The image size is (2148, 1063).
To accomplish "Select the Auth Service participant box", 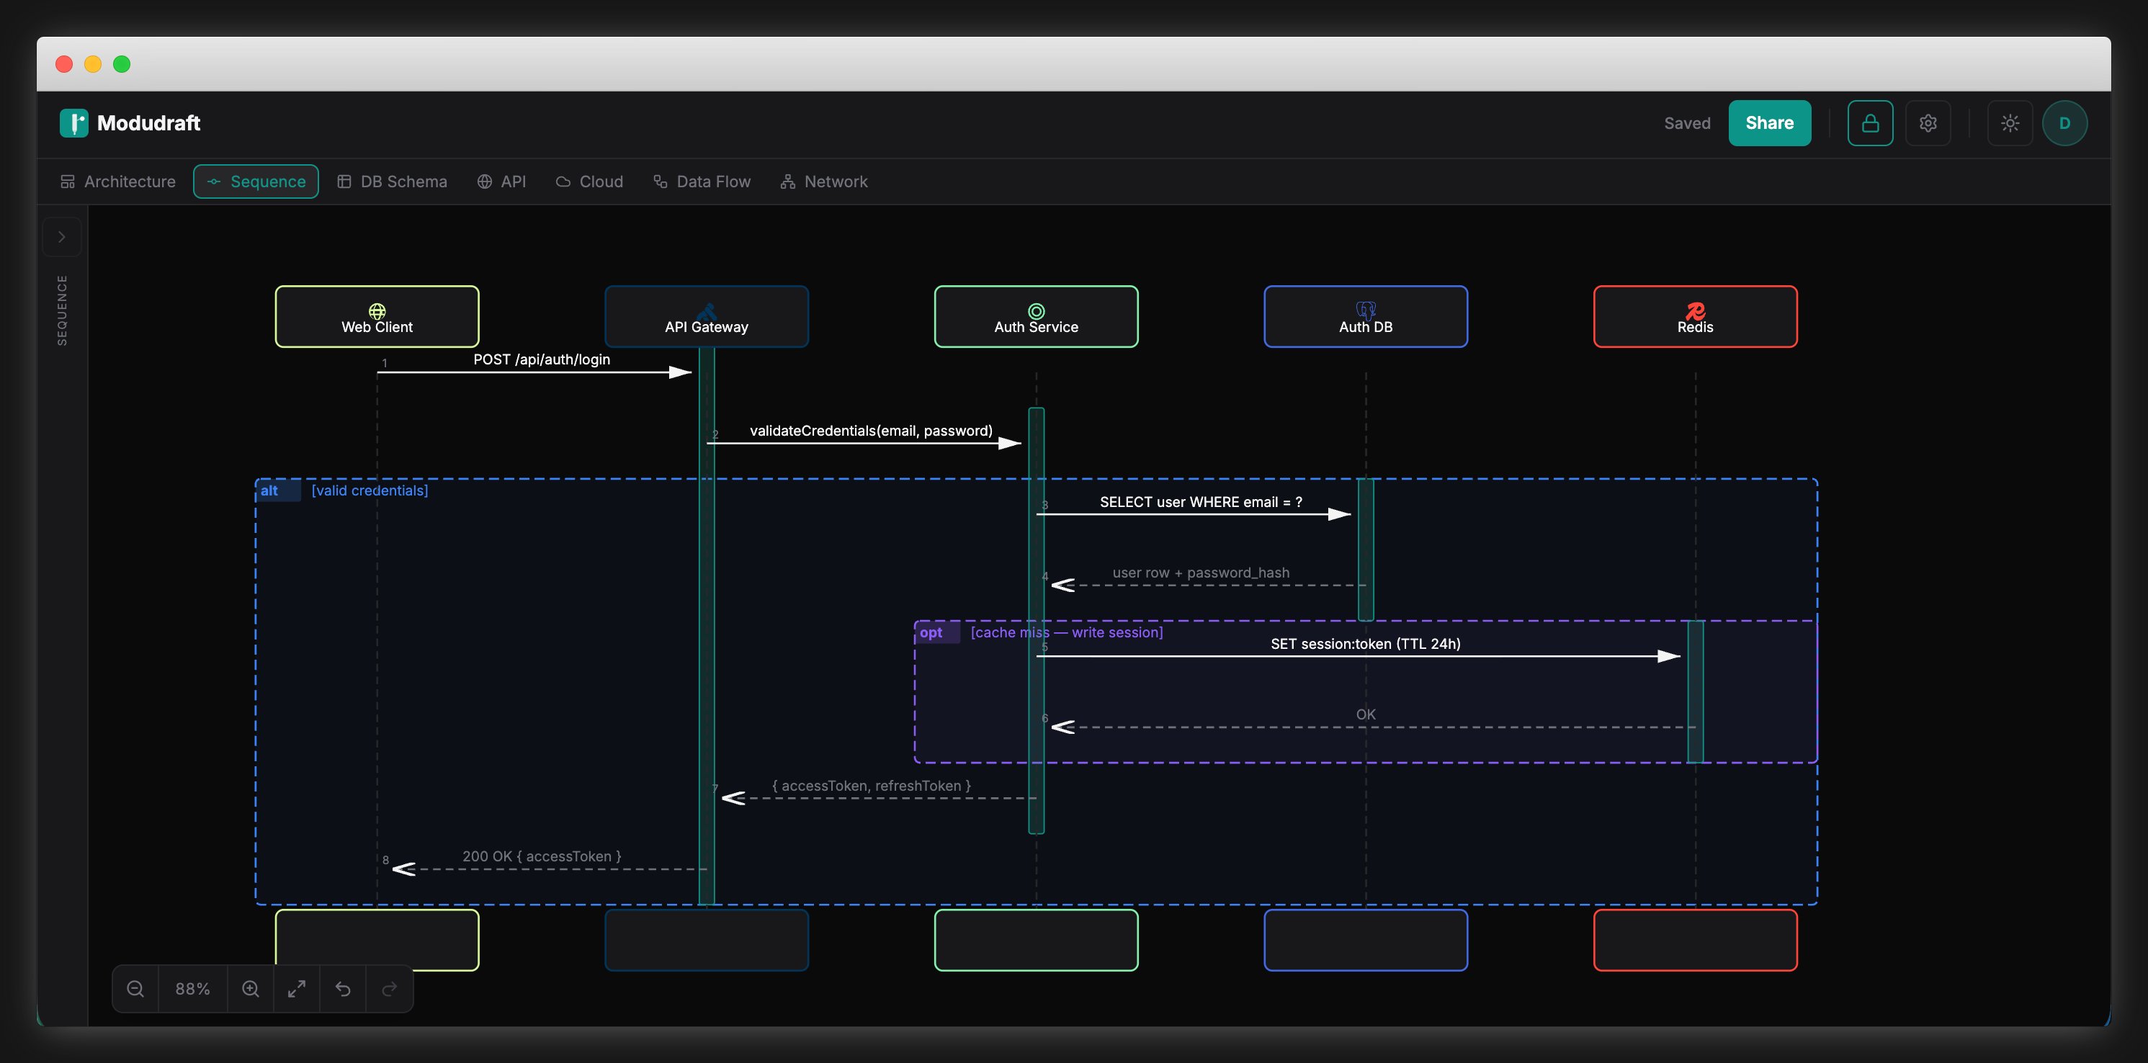I will [x=1036, y=316].
